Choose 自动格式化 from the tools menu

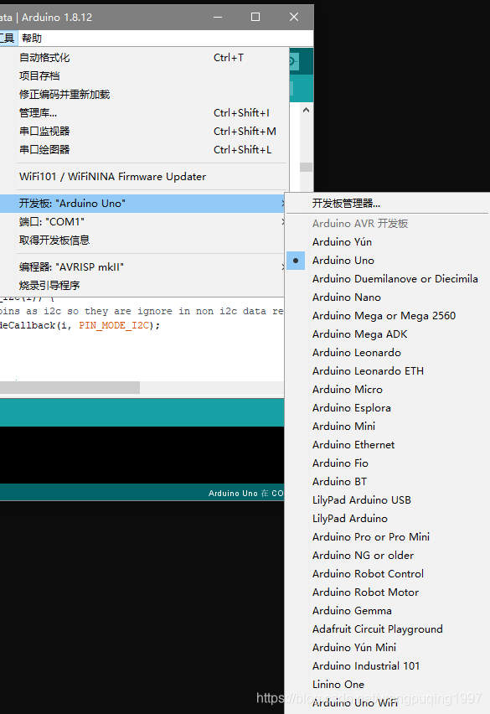[x=145, y=57]
